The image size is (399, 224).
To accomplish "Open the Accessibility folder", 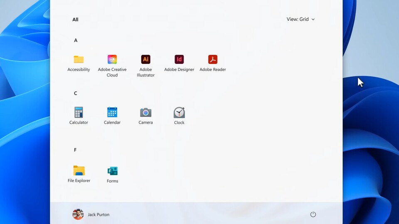I will pos(79,60).
